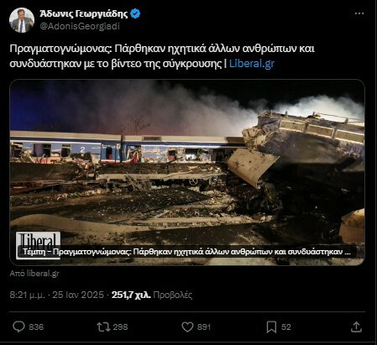377x345 pixels.
Task: Click the 8:21 μ.μ. 25 Ιαν 2025 timestamp
Action: (x=56, y=295)
